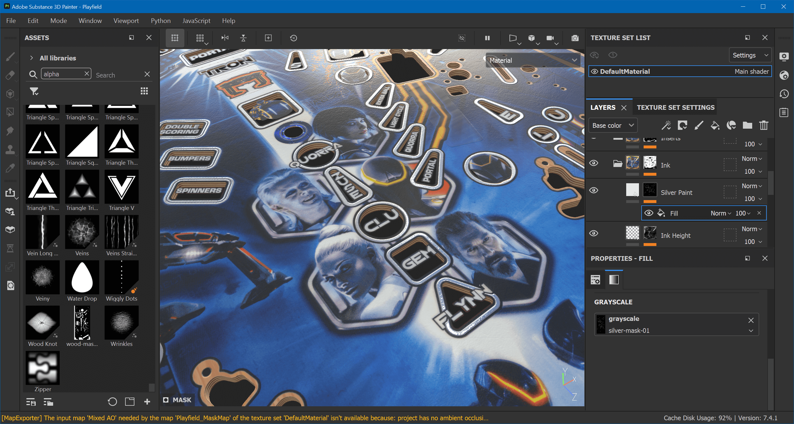Refresh assets with the circular arrow button

112,401
